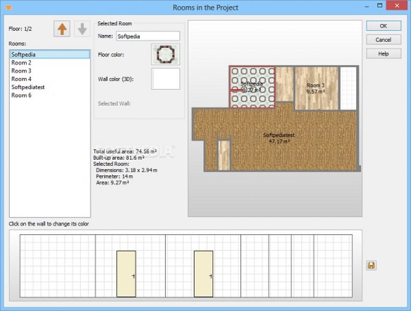Viewport: 411px width, 311px height.
Task: Click the gray down arrow floor button
Action: [82, 29]
